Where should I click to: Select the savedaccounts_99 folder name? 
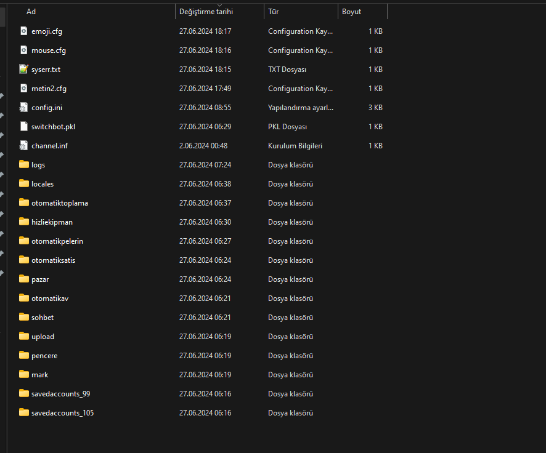point(60,394)
